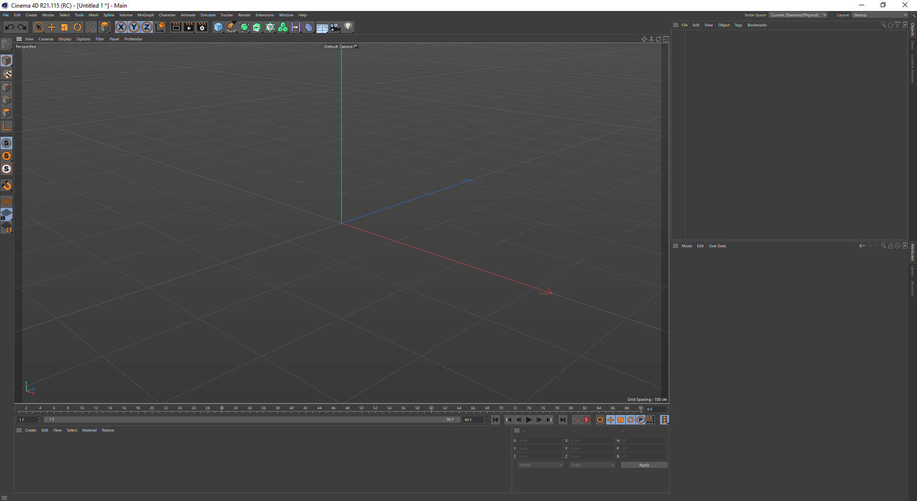917x501 pixels.
Task: Select the Scale tool in top toolbar
Action: click(64, 27)
